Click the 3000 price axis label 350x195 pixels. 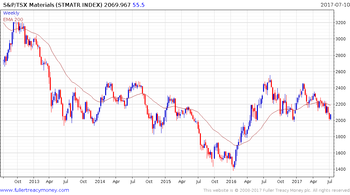341,39
